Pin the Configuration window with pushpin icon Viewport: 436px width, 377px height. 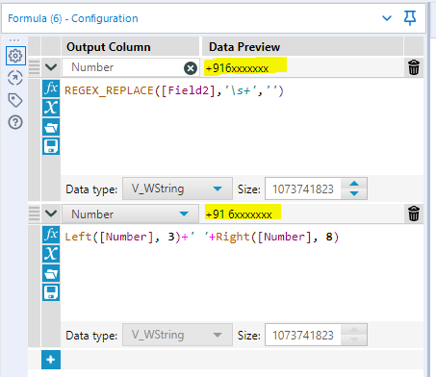tap(410, 18)
